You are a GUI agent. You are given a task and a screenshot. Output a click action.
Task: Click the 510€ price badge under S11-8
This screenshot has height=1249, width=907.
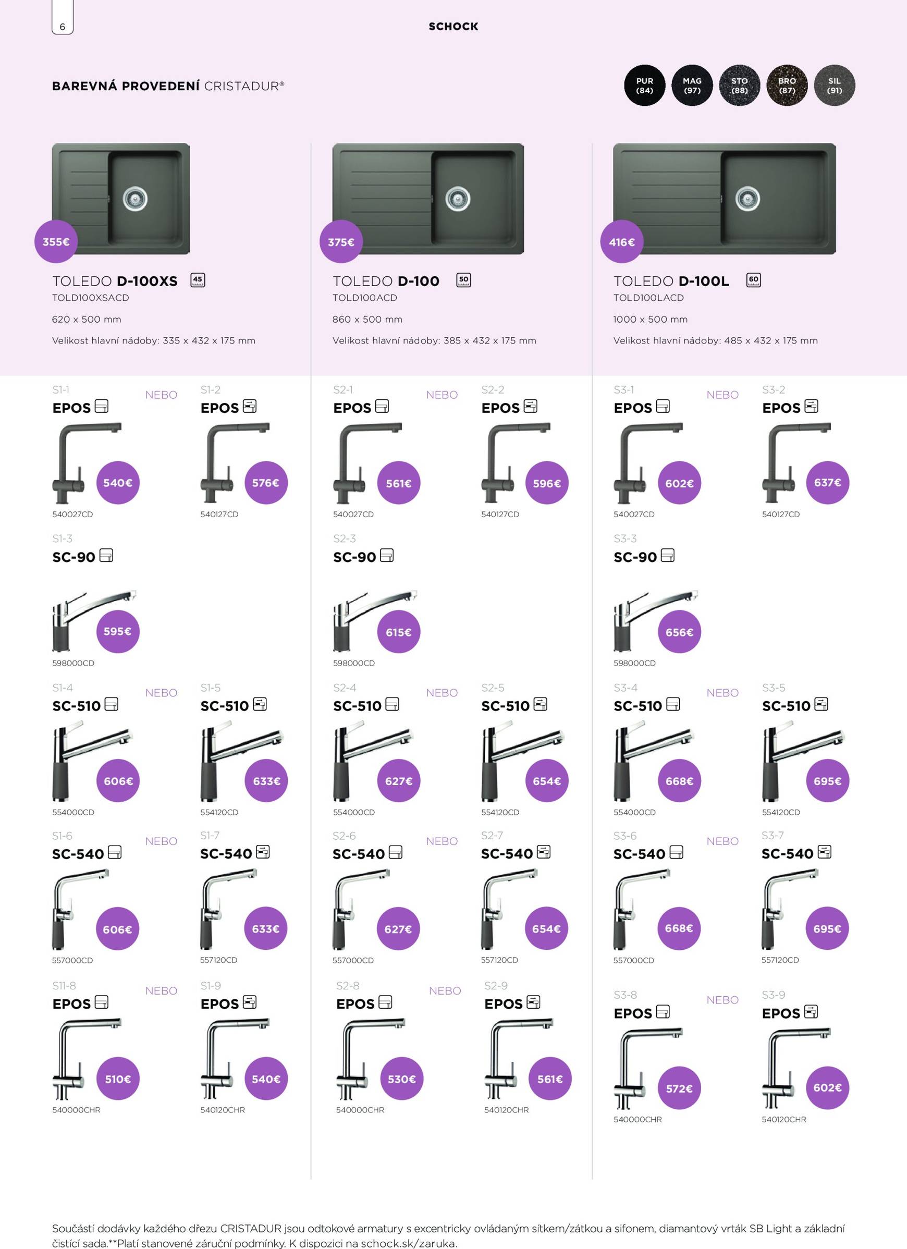click(x=118, y=1080)
